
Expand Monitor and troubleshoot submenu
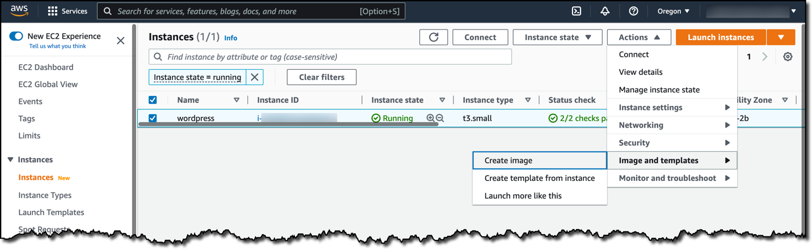(672, 178)
